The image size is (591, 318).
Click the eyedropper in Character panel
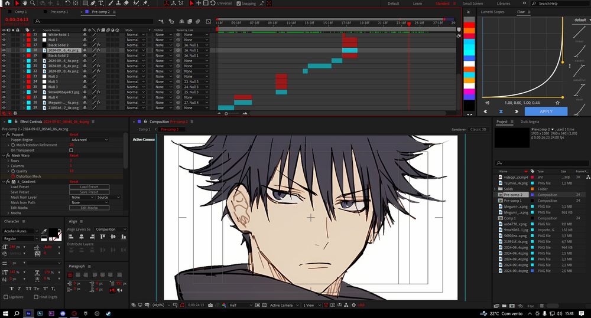coord(44,231)
